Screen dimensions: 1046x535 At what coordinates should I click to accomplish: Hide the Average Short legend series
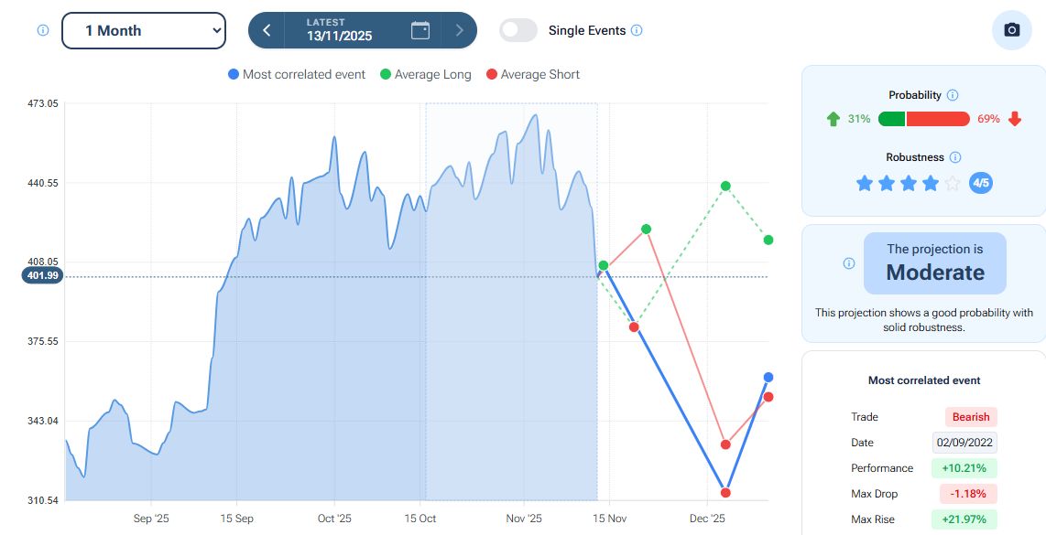533,74
